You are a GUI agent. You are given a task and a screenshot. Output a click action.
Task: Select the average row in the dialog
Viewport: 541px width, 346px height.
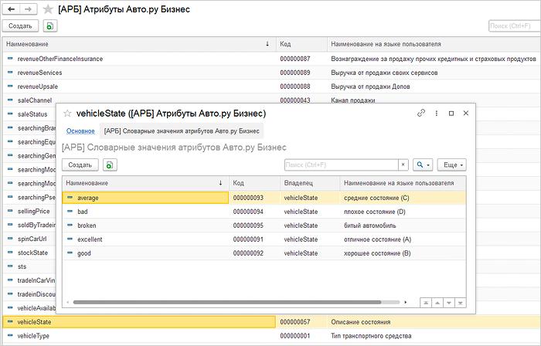point(264,198)
